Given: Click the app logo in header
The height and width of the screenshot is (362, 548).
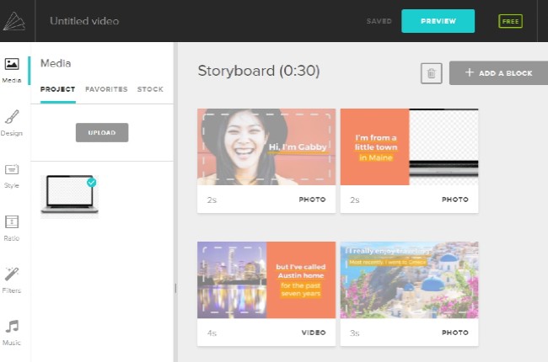Looking at the screenshot, I should (x=14, y=21).
